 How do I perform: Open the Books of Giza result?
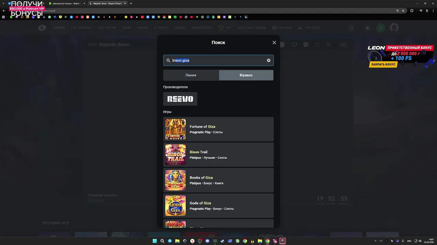point(218,180)
